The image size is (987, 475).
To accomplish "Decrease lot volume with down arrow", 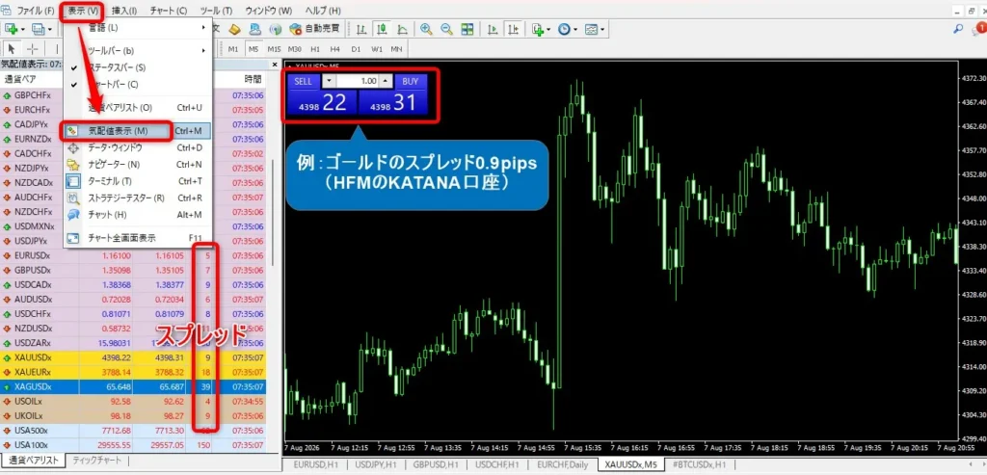I will click(x=330, y=81).
